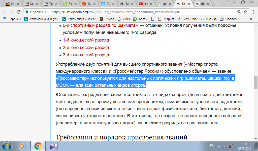The width and height of the screenshot is (258, 151).
Task: Open Windows Media Player from taskbar
Action: point(22,146)
